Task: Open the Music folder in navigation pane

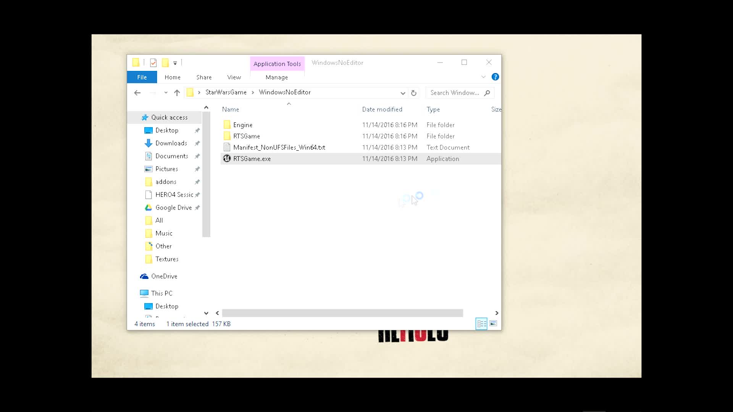Action: [164, 233]
